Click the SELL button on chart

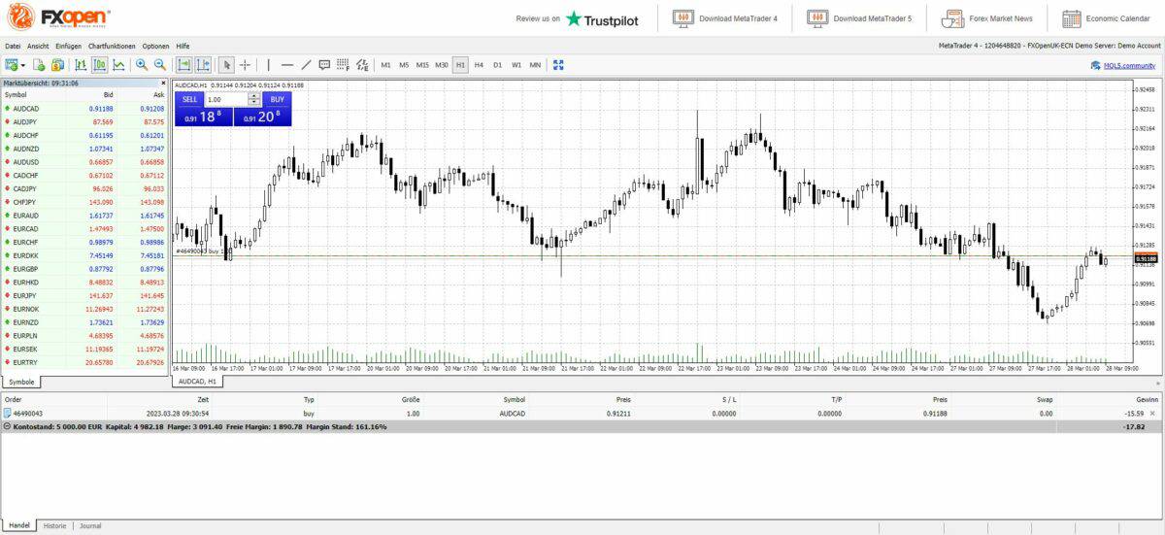coord(189,99)
